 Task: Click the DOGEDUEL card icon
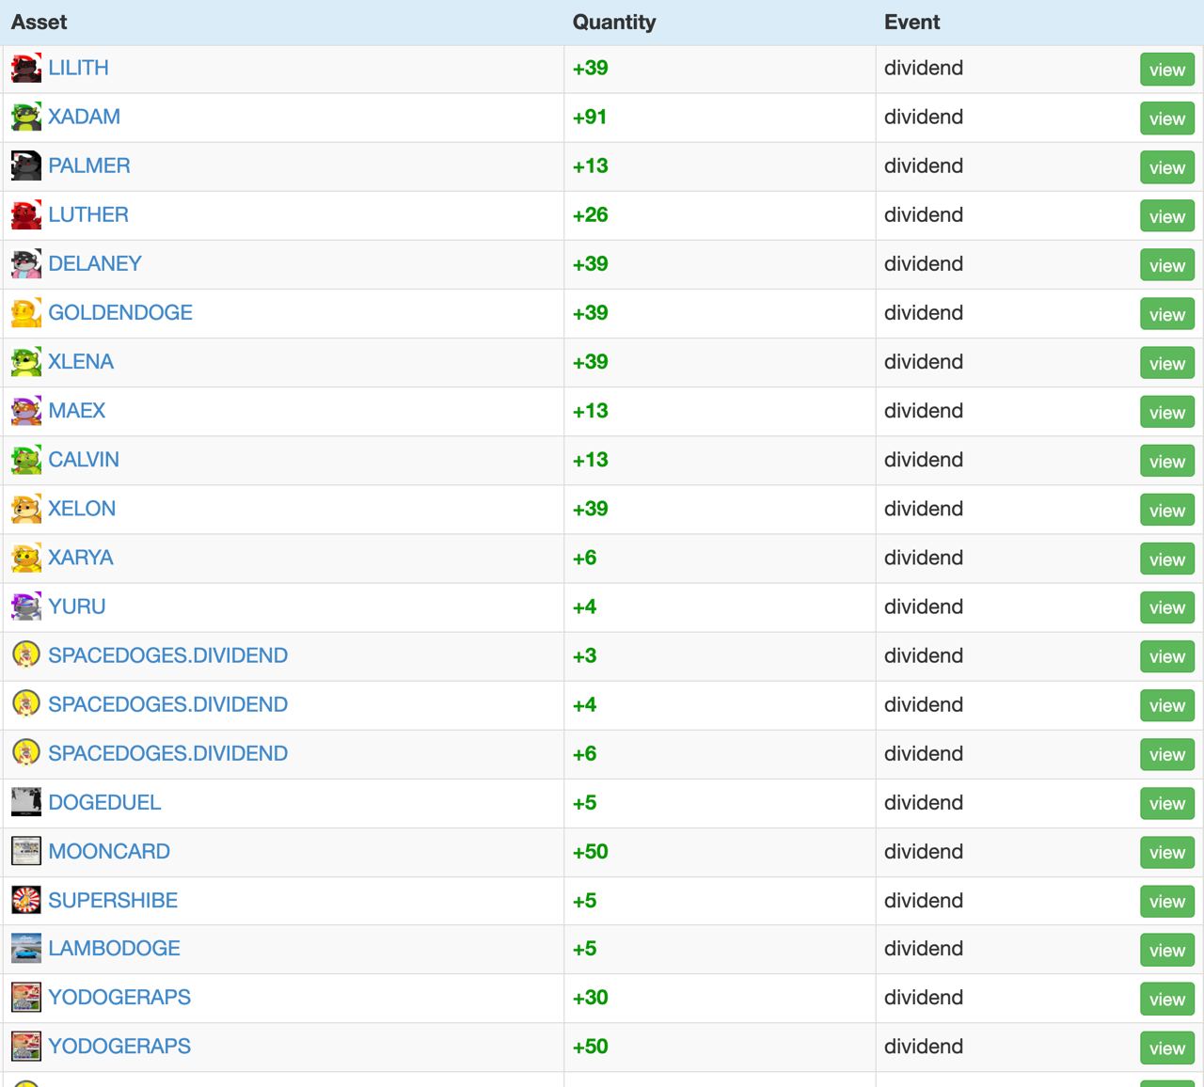(x=26, y=802)
